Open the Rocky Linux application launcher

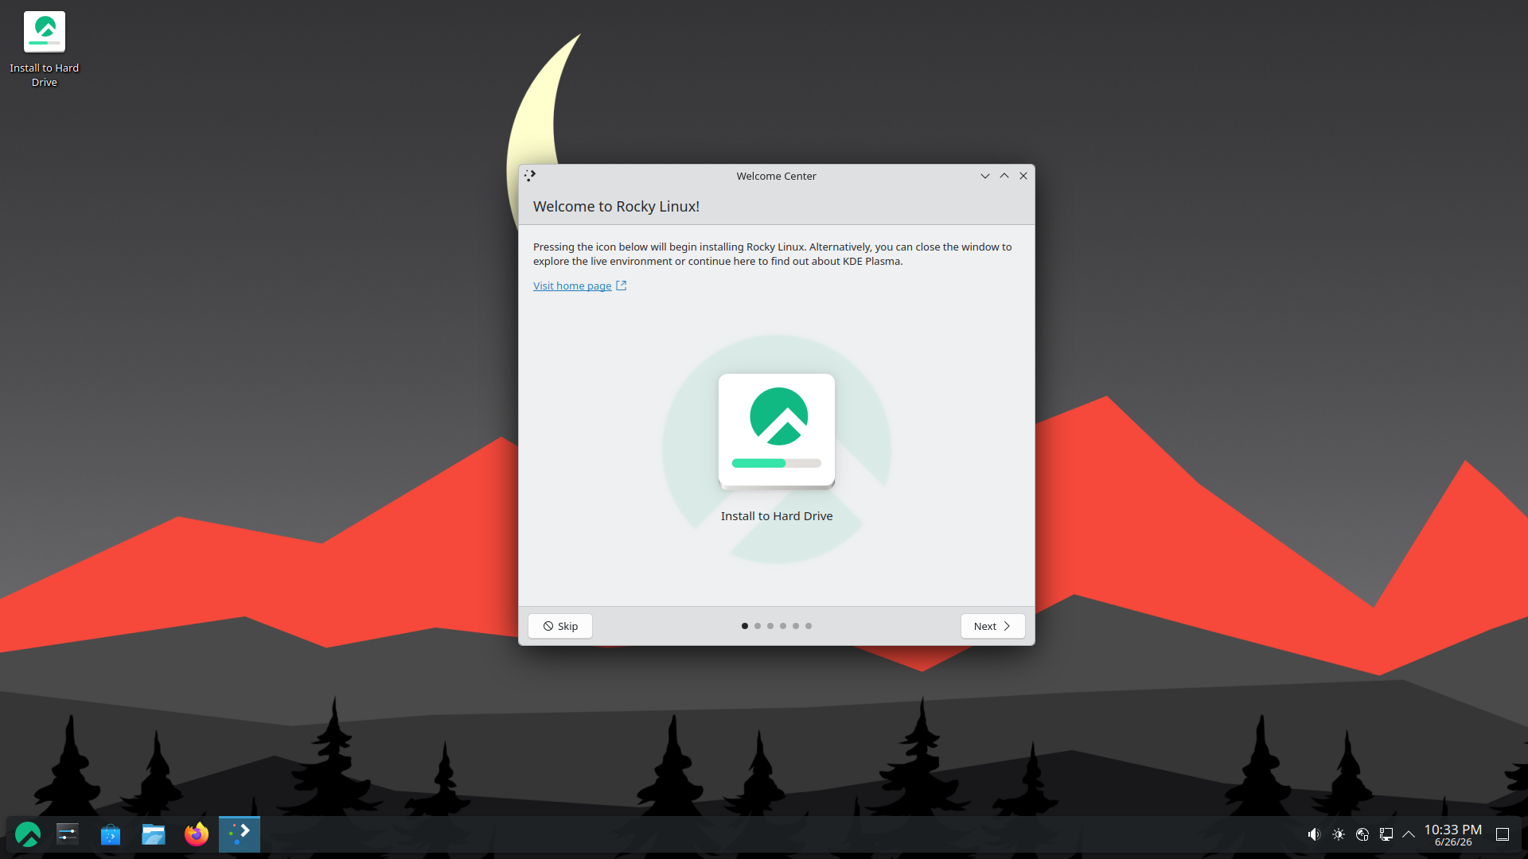[x=28, y=834]
